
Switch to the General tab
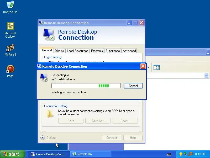click(47, 50)
